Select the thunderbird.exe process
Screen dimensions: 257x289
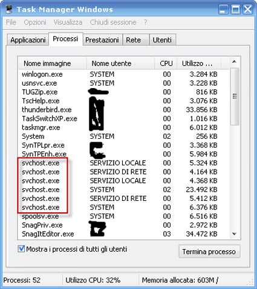[x=123, y=110]
